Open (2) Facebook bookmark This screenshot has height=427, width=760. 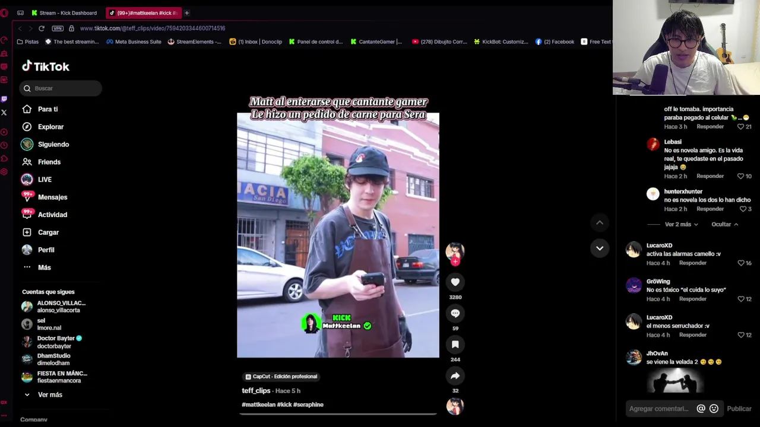[x=555, y=42]
